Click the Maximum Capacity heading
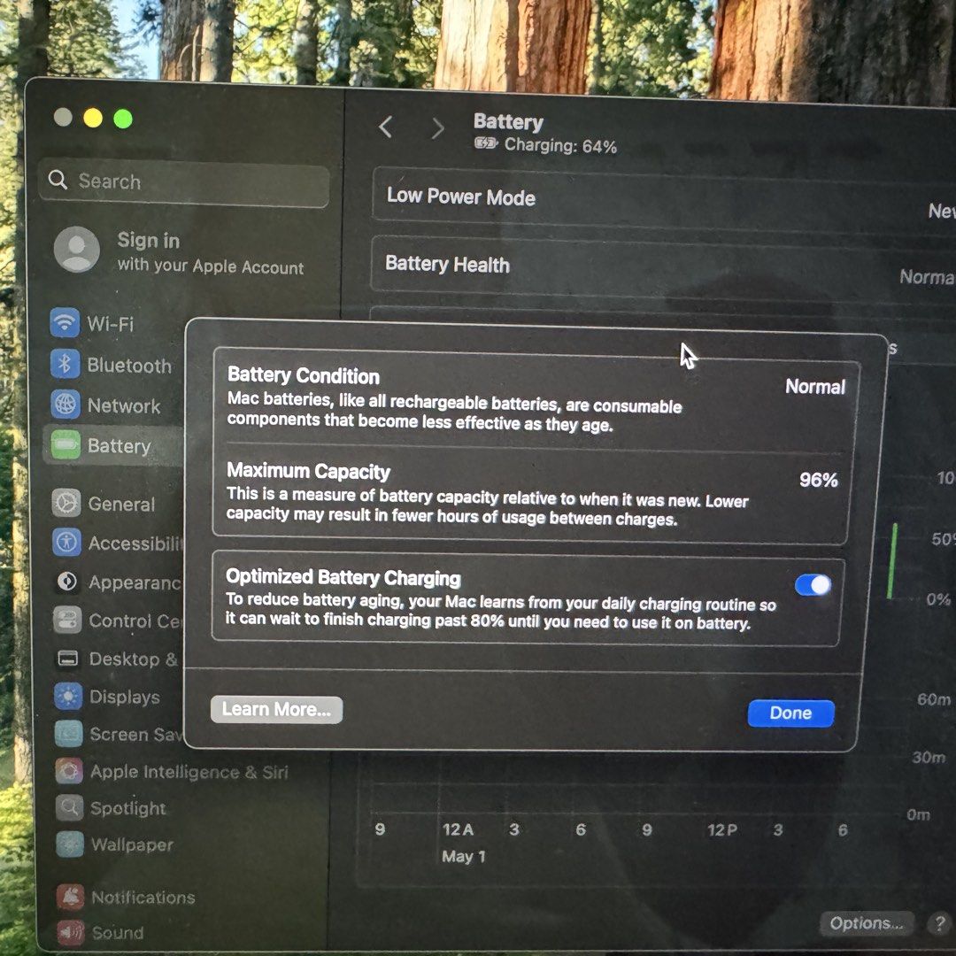Image resolution: width=956 pixels, height=956 pixels. [308, 471]
